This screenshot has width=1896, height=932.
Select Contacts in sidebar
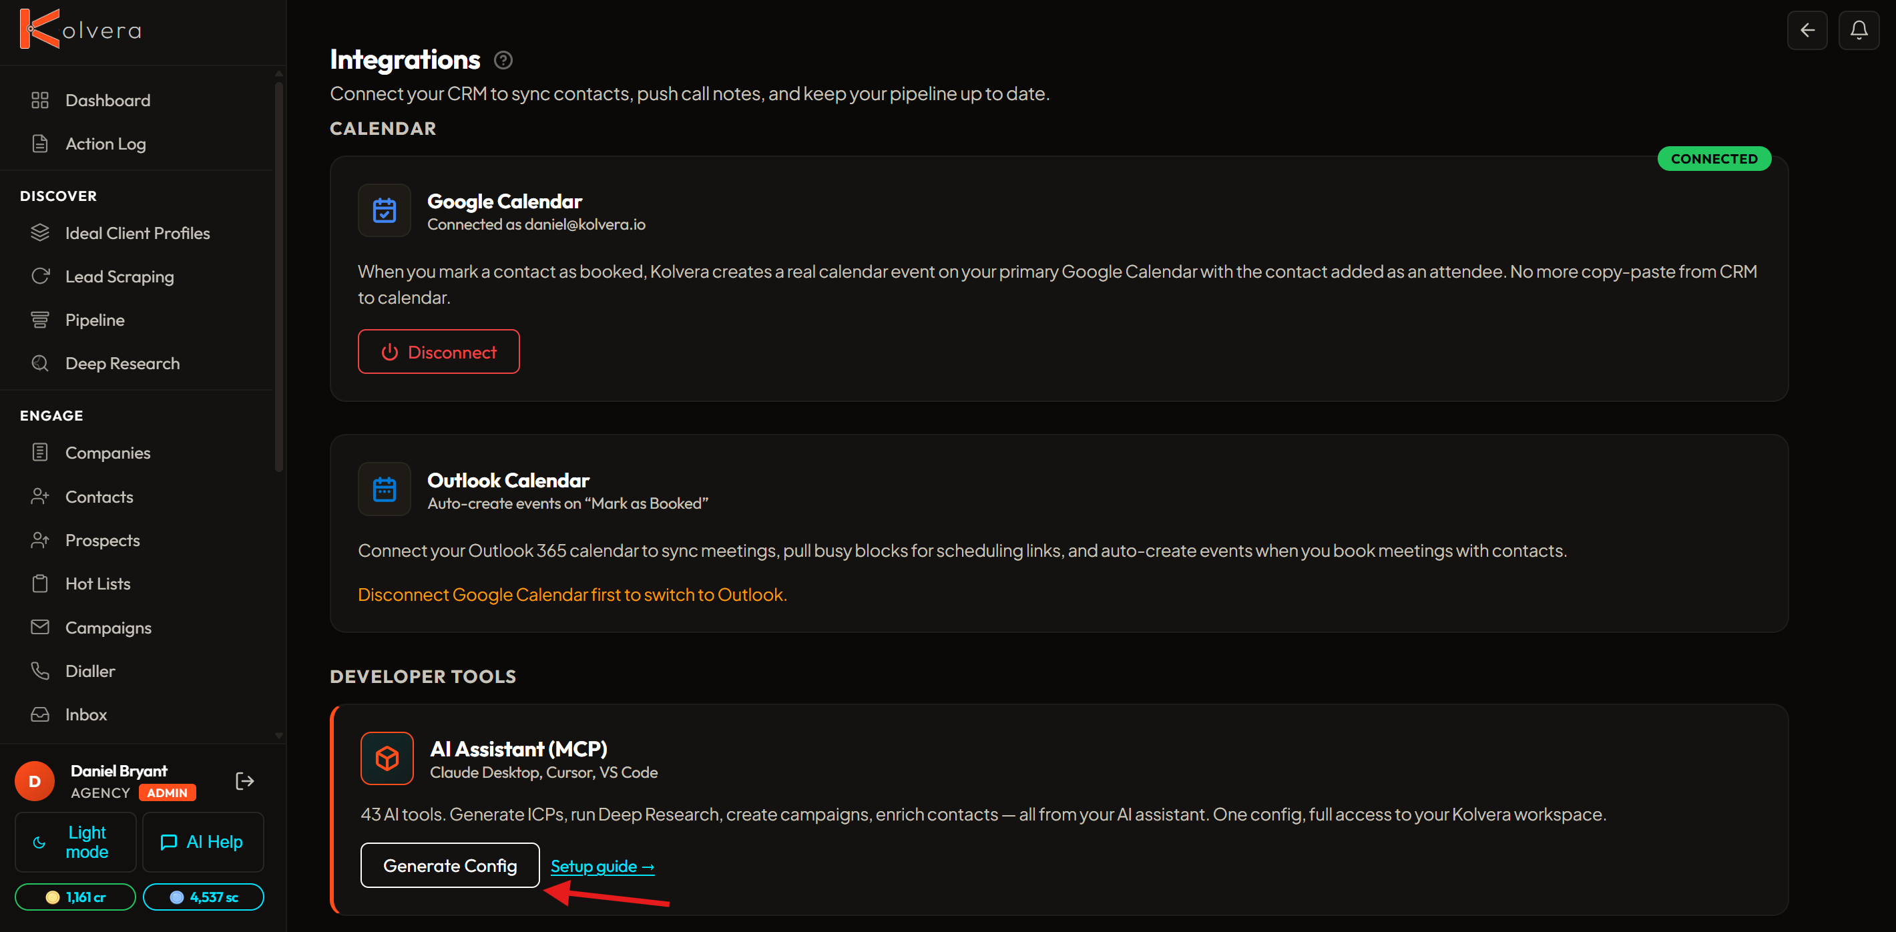99,496
